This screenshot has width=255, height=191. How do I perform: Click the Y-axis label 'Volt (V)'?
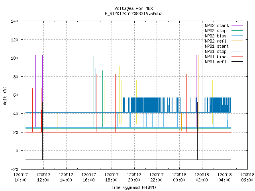click(5, 95)
